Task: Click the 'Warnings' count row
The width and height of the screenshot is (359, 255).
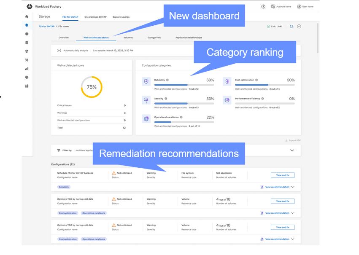Action: pos(92,113)
